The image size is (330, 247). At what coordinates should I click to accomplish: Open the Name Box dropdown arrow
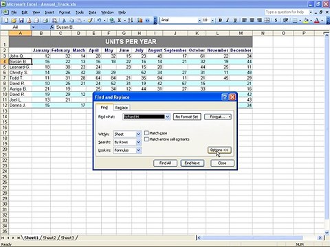coord(33,27)
